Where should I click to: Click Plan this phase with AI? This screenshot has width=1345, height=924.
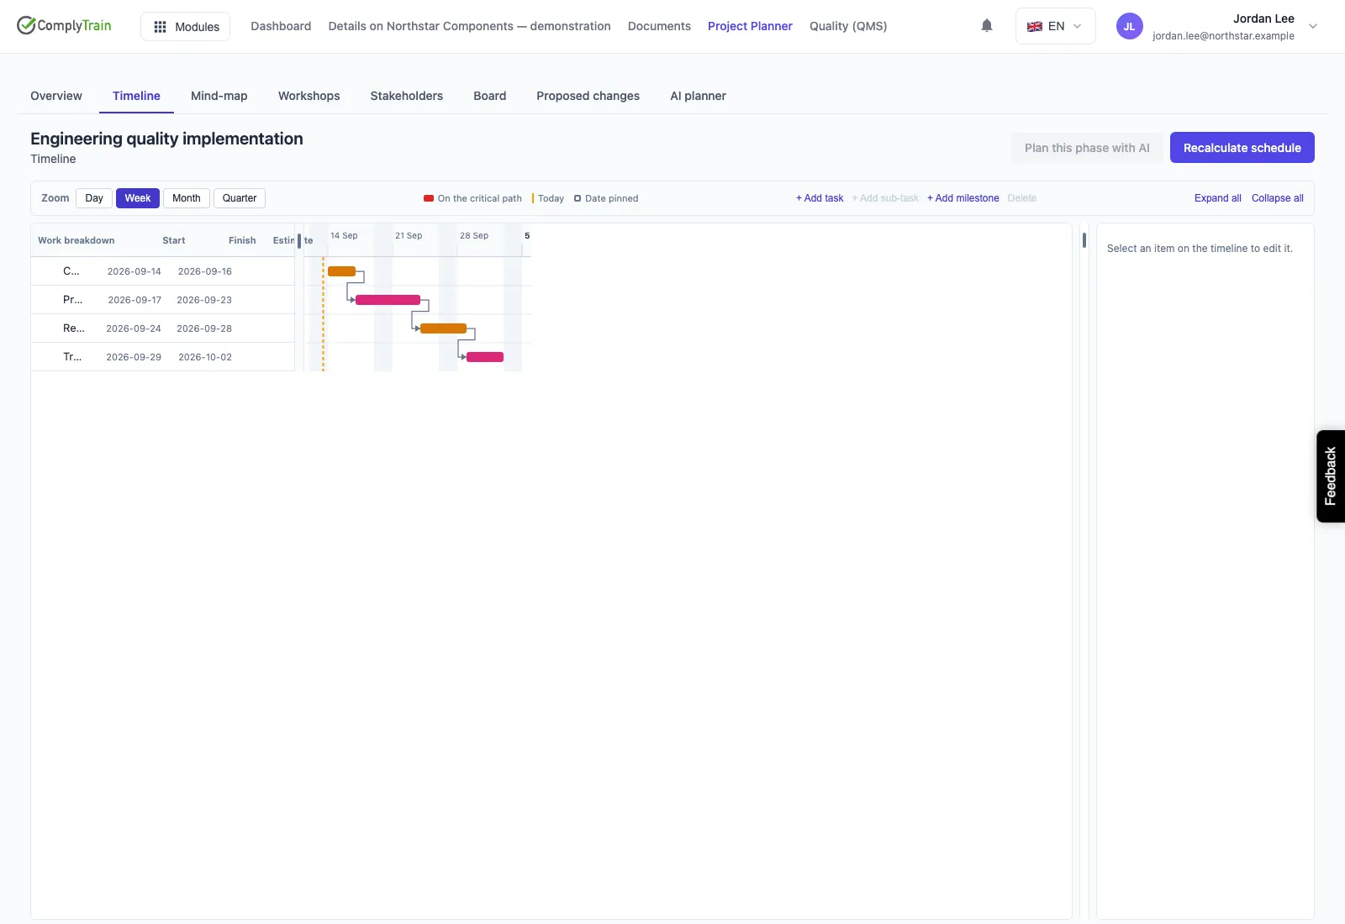coord(1087,148)
